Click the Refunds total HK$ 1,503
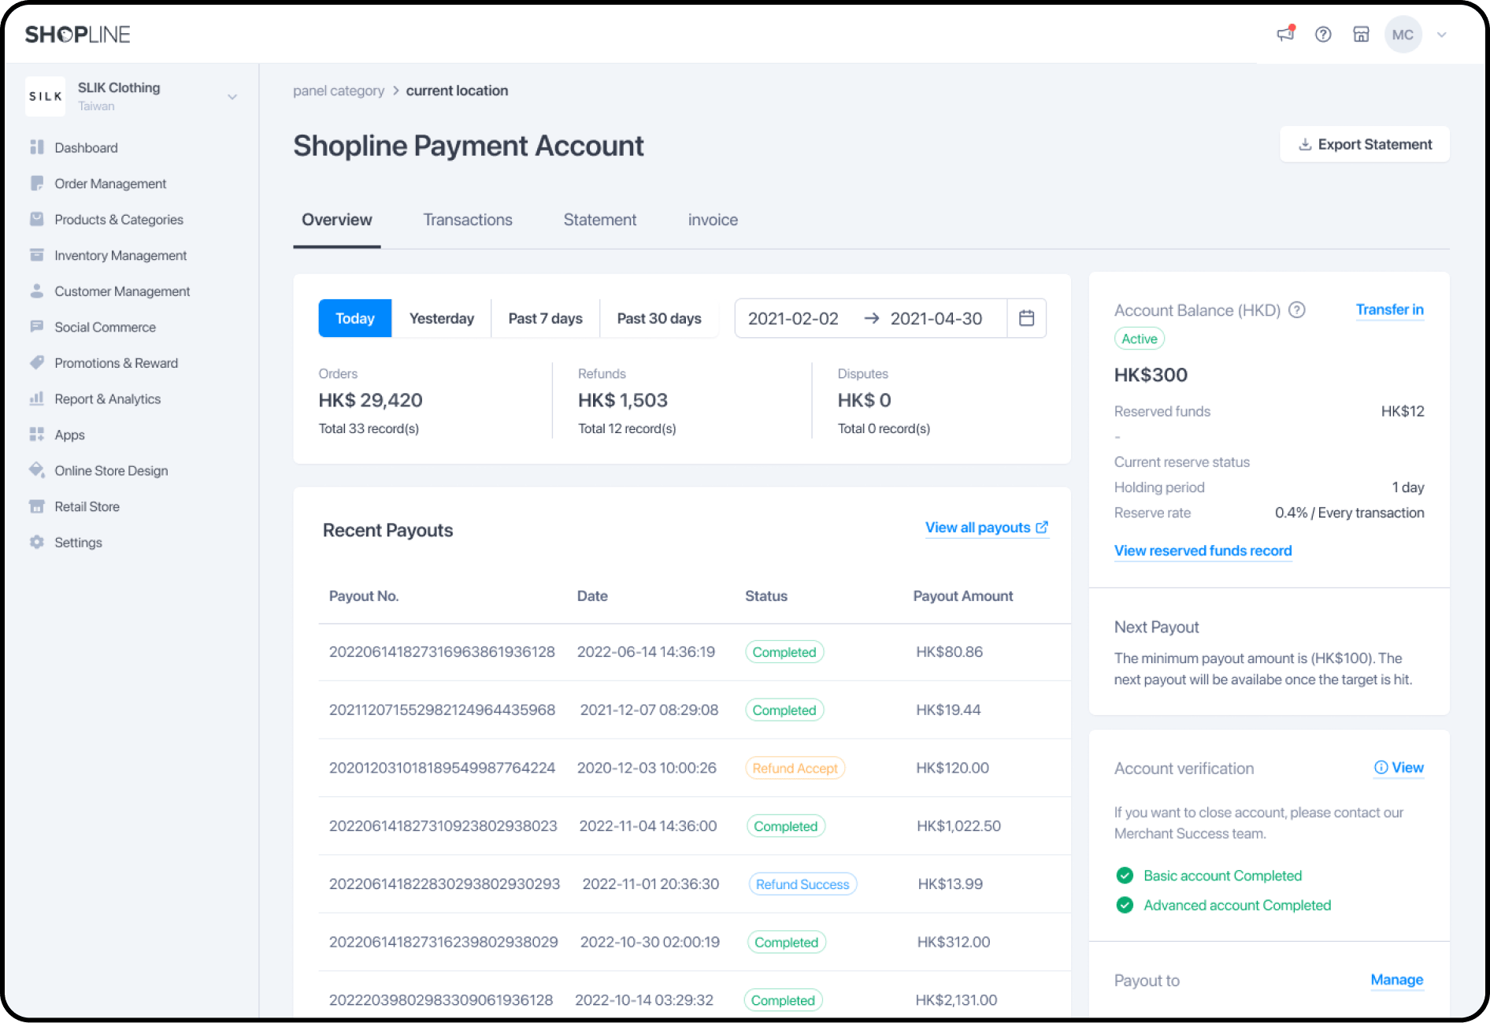This screenshot has width=1490, height=1023. point(623,400)
